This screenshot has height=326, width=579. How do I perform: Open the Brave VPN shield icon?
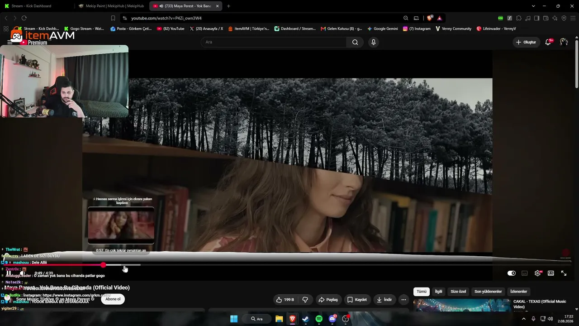coord(564,18)
